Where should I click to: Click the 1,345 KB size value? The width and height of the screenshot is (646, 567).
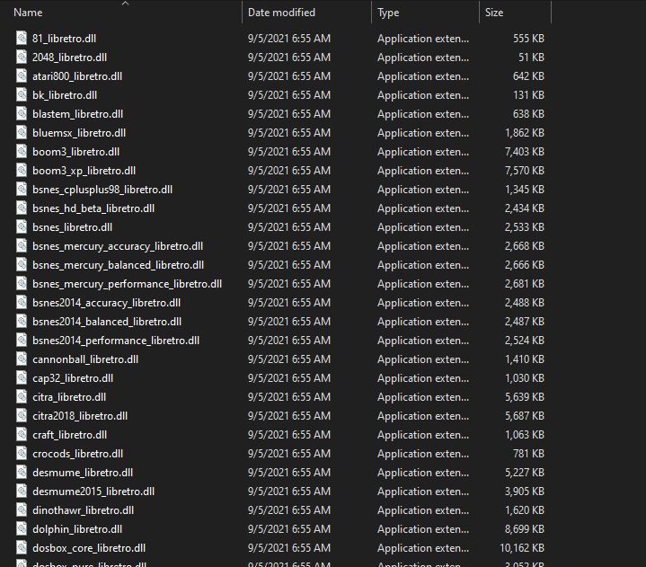click(525, 189)
